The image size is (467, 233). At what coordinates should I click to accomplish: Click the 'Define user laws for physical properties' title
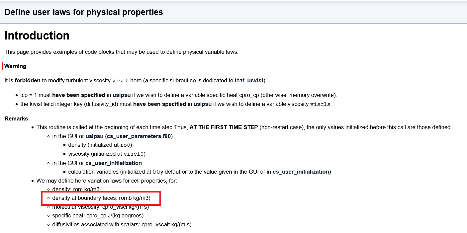84,12
